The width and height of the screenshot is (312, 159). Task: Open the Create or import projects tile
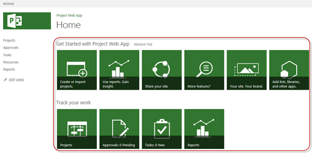click(x=77, y=70)
